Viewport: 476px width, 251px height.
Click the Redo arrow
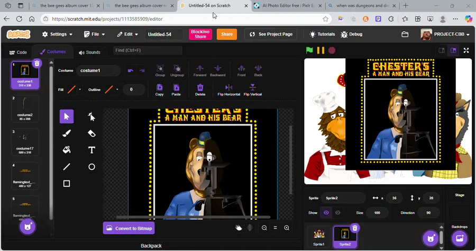click(142, 70)
